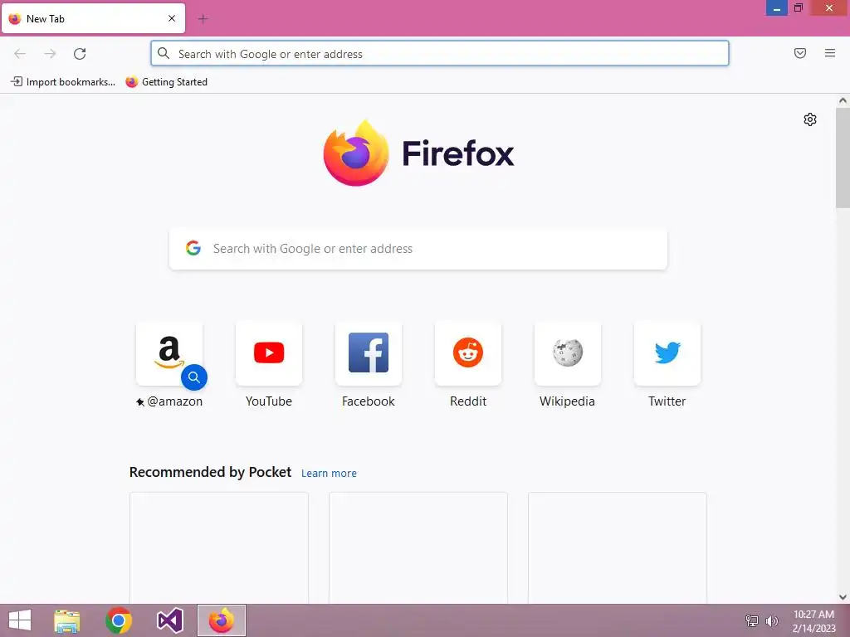Go back using the back arrow
850x637 pixels.
20,54
